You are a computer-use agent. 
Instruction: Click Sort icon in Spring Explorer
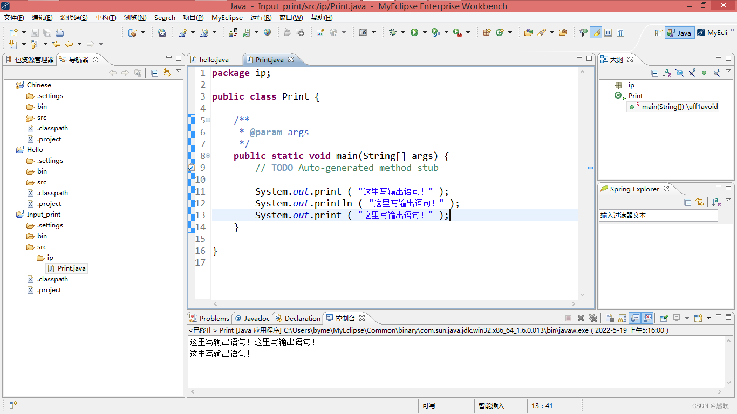pos(716,202)
